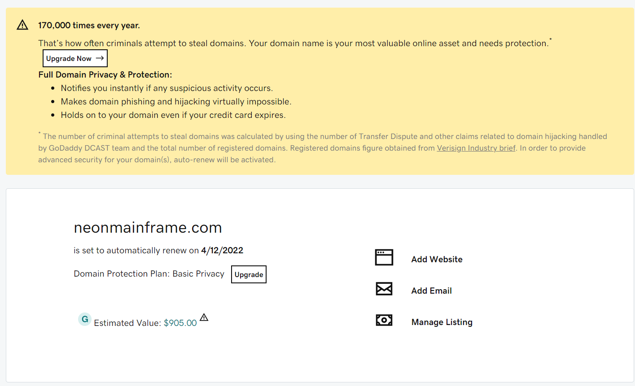Viewport: 635px width, 386px height.
Task: Click the Add Website browser window icon
Action: tap(384, 257)
